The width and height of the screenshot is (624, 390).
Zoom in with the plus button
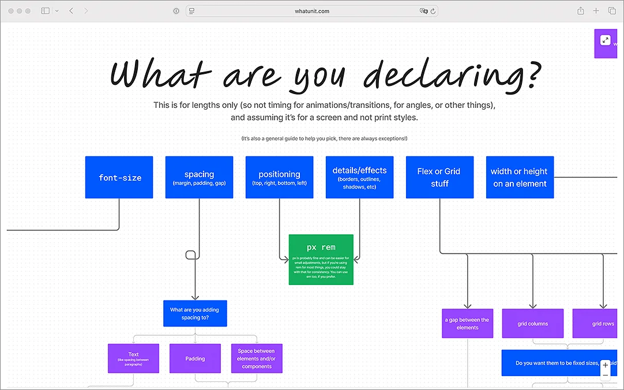606,365
